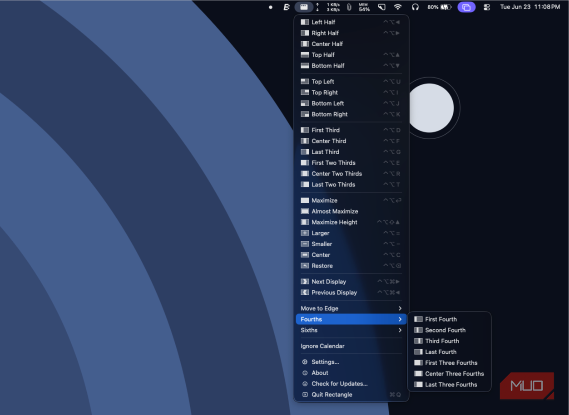Select Maximize Height option
Screen dimensions: 569x415
351,222
